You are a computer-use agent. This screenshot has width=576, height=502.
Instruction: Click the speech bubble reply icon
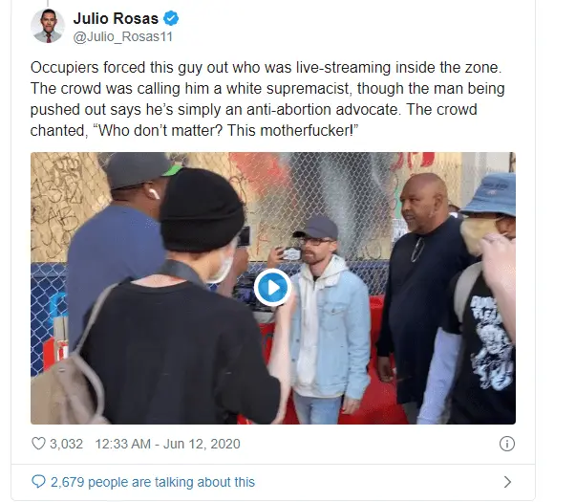[38, 482]
